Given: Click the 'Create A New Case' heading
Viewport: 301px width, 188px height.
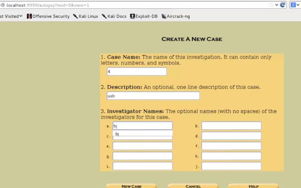Looking at the screenshot, I should (192, 39).
